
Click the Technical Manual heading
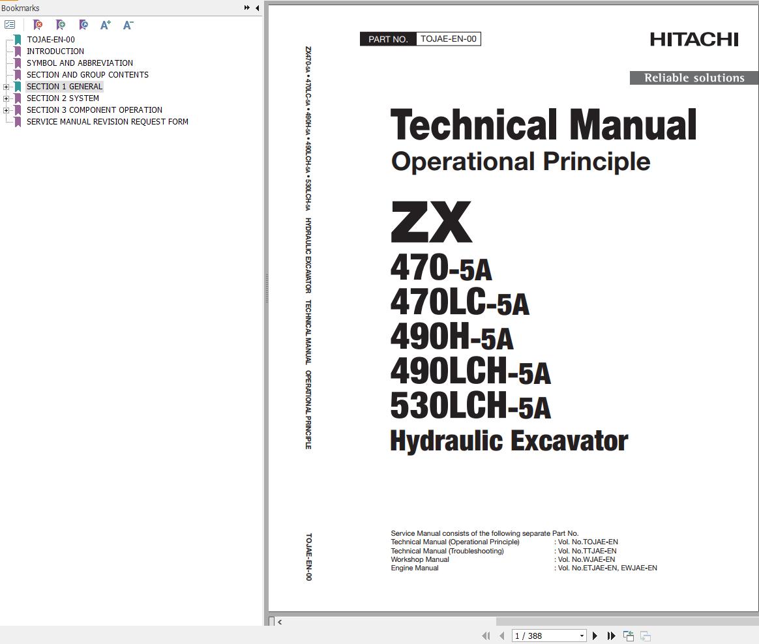(x=543, y=125)
